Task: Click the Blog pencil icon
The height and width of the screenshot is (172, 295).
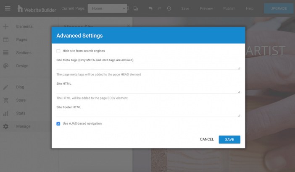Action: [x=6, y=87]
